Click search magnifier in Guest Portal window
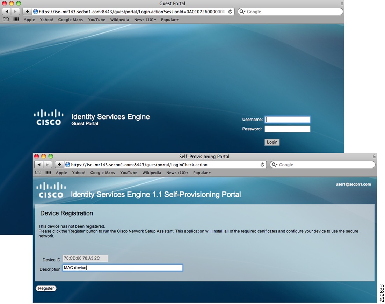385x304 pixels. 242,12
